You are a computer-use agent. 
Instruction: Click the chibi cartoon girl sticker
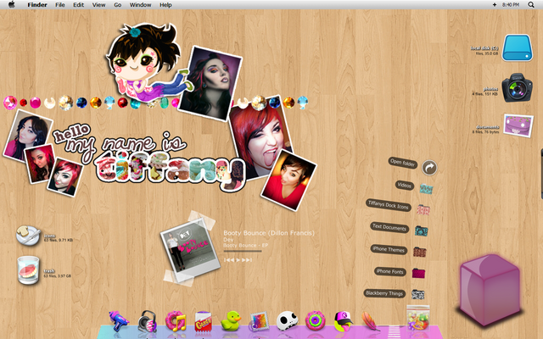pos(145,61)
